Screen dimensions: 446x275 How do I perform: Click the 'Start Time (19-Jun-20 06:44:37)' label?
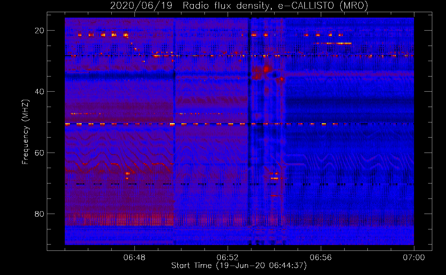[x=239, y=266]
